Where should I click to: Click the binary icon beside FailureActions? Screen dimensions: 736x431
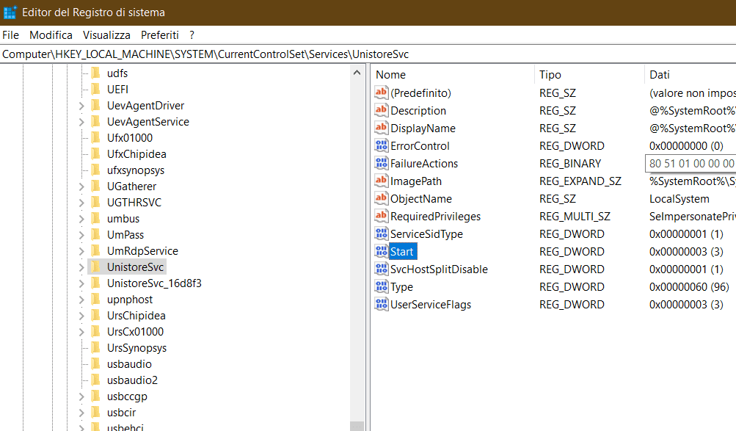click(x=381, y=163)
